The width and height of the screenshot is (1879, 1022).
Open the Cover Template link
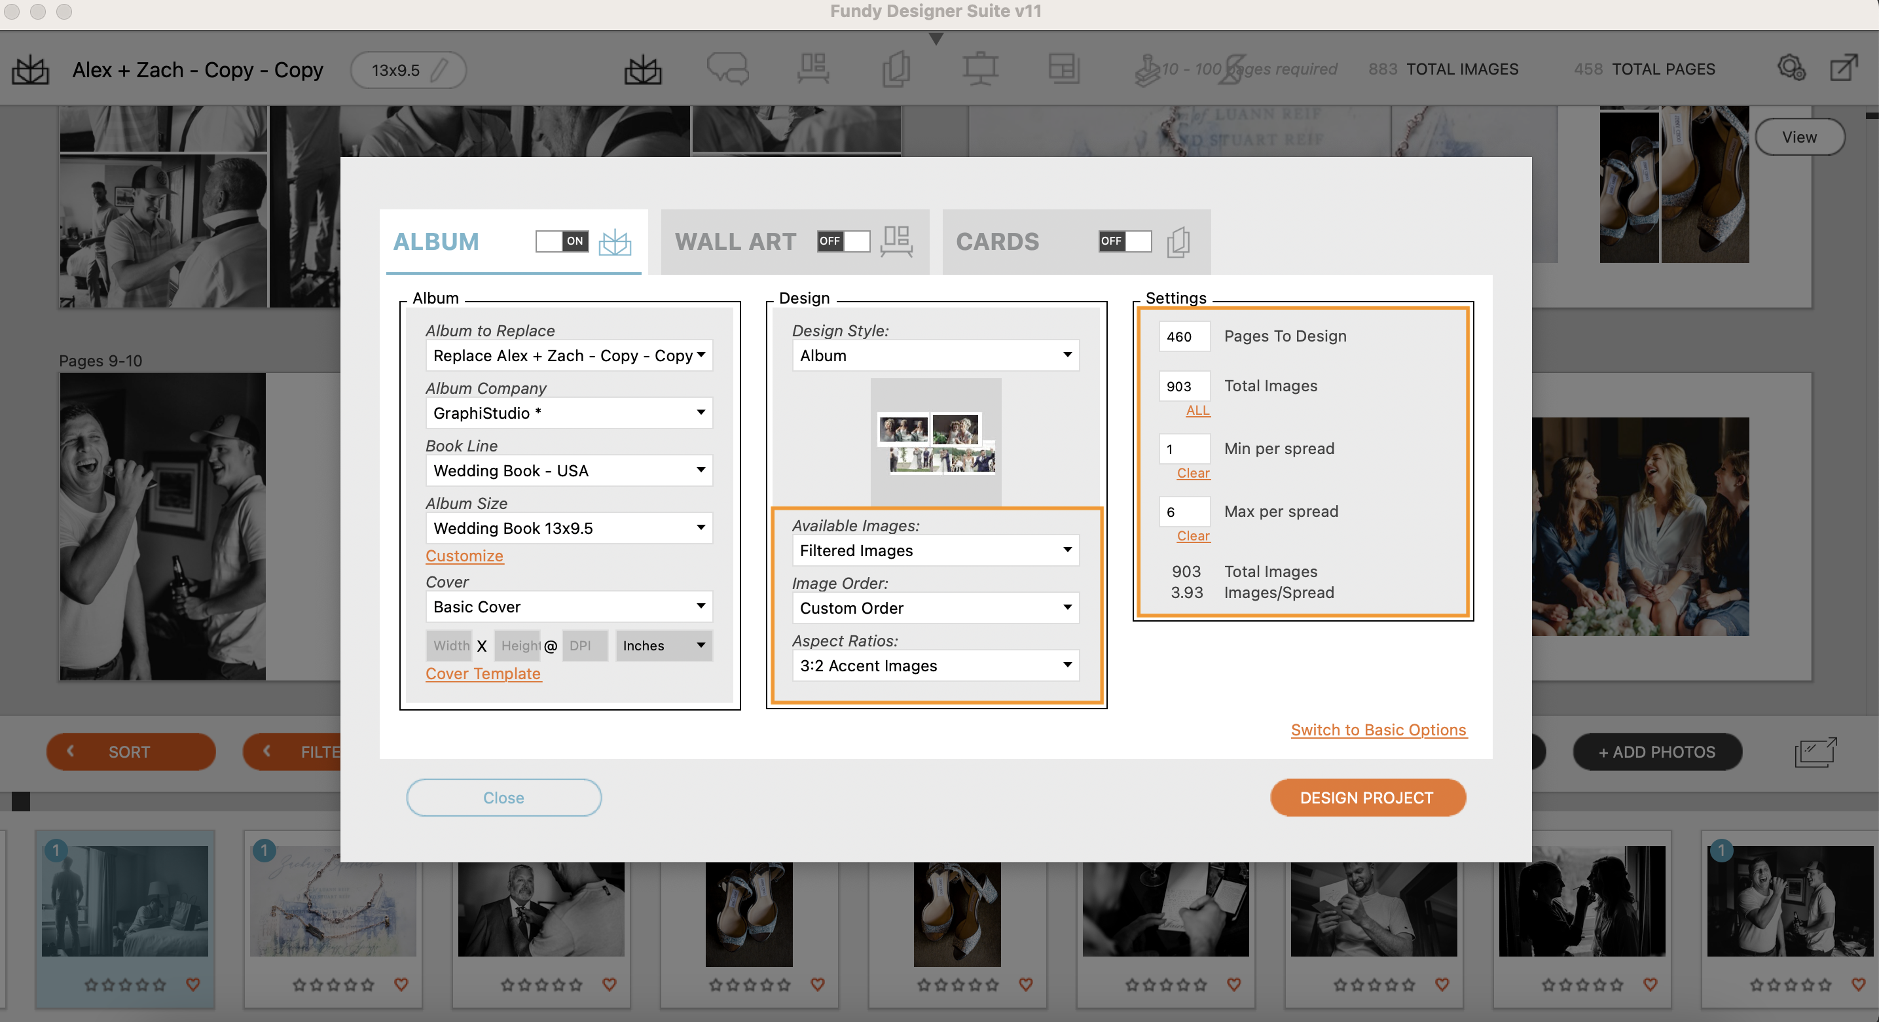pos(483,673)
